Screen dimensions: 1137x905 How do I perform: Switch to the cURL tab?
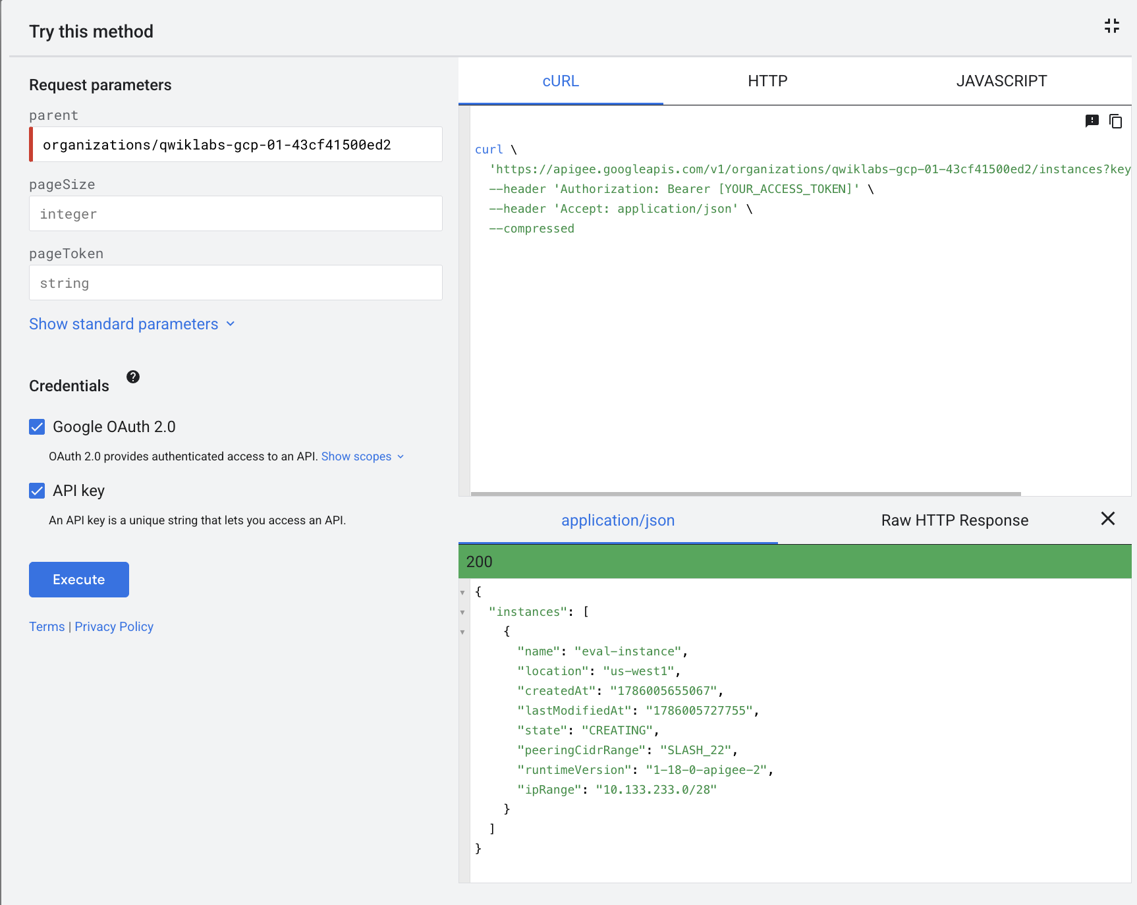(x=561, y=81)
